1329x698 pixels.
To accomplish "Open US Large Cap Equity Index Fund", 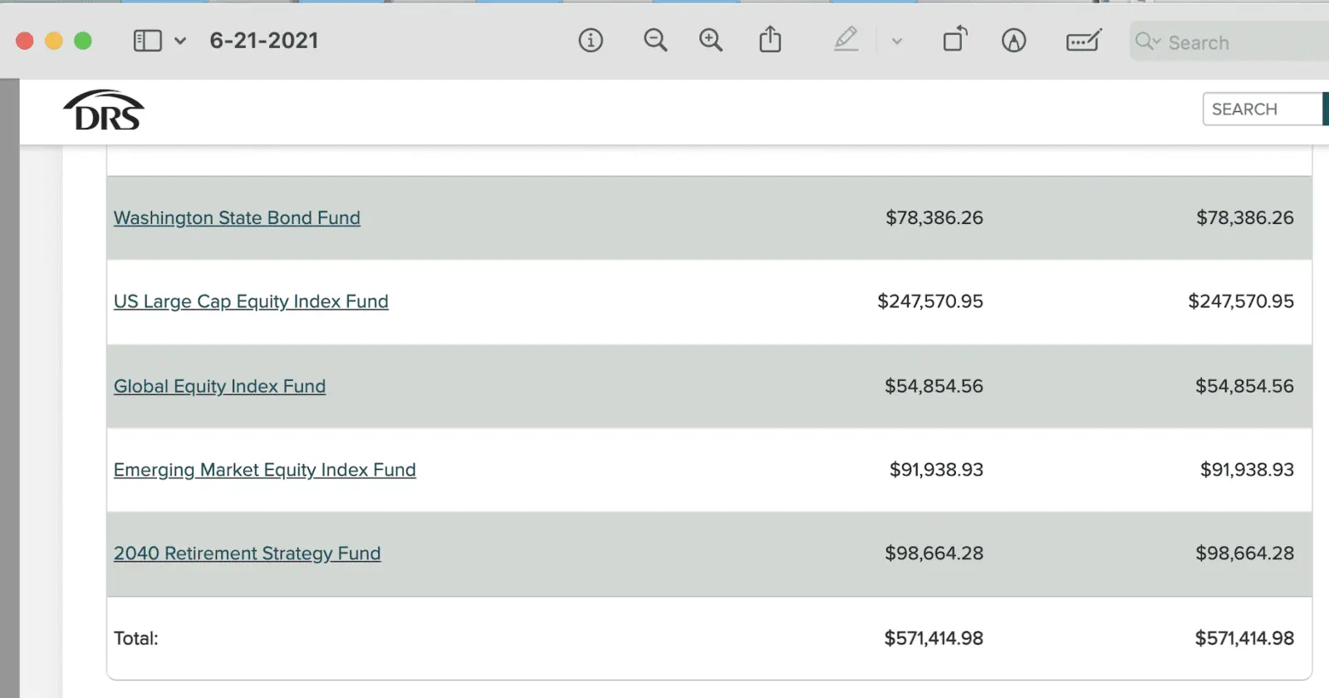I will [x=251, y=302].
